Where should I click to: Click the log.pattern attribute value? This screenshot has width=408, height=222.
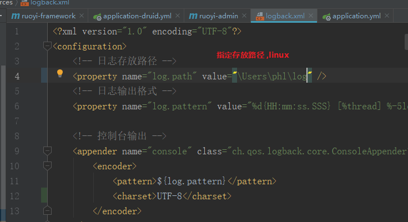pos(179,106)
